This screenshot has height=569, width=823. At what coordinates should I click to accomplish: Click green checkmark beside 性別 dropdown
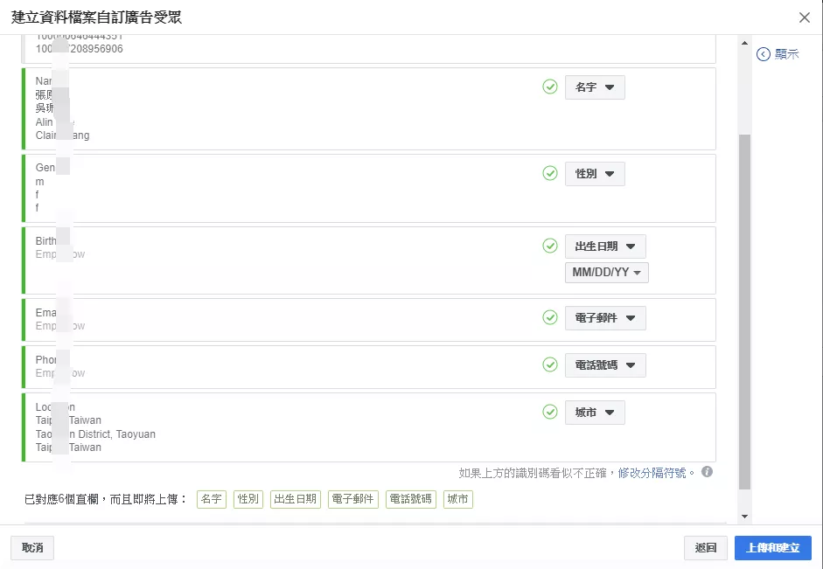549,173
